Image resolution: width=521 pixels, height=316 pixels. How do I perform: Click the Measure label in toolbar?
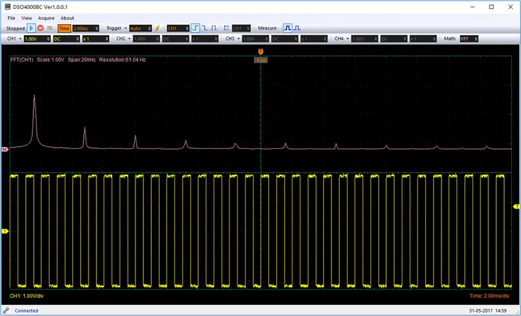point(267,28)
